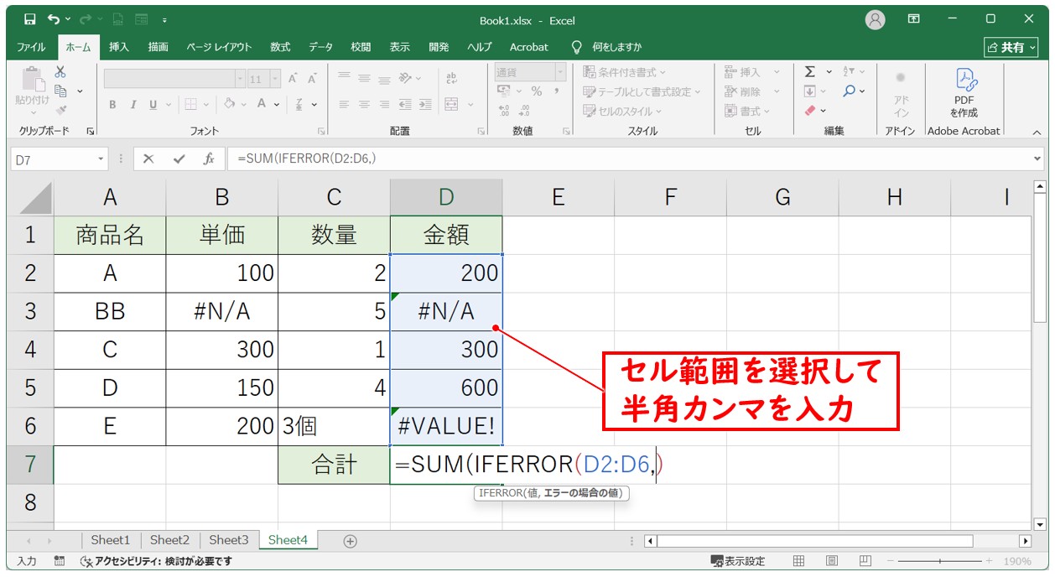The width and height of the screenshot is (1055, 577).
Task: Click the Save icon in the quick access toolbar
Action: (30, 19)
